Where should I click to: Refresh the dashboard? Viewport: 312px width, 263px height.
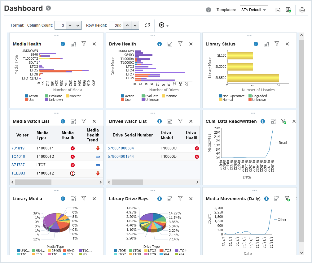(147, 25)
